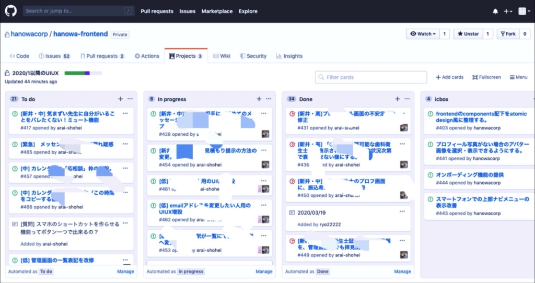This screenshot has height=283, width=535.
Task: Focus the Filter cards field
Action: tap(371, 77)
